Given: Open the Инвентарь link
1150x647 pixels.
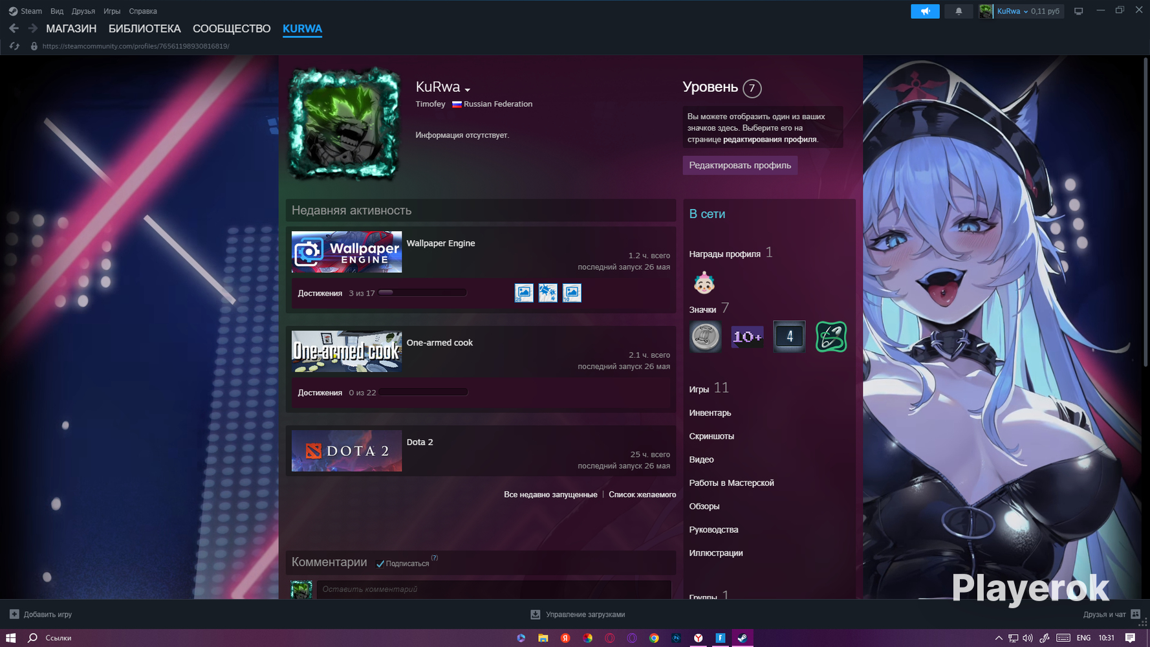Looking at the screenshot, I should (x=710, y=413).
